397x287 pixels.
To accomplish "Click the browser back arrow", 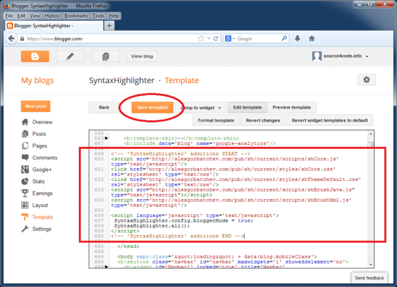I will 11,38.
